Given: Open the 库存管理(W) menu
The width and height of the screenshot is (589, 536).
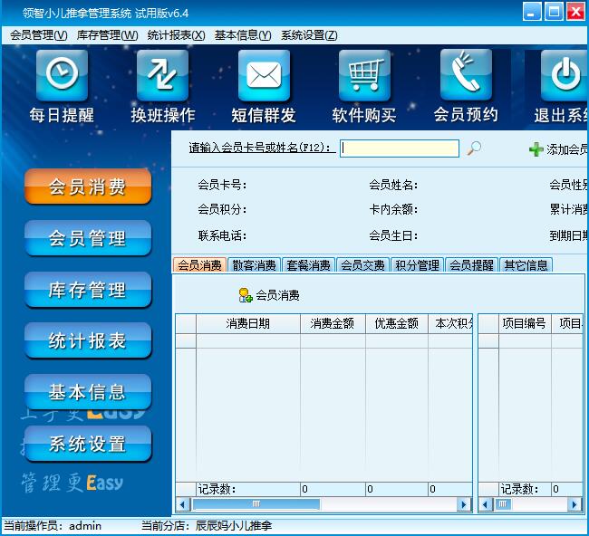Looking at the screenshot, I should (x=108, y=35).
